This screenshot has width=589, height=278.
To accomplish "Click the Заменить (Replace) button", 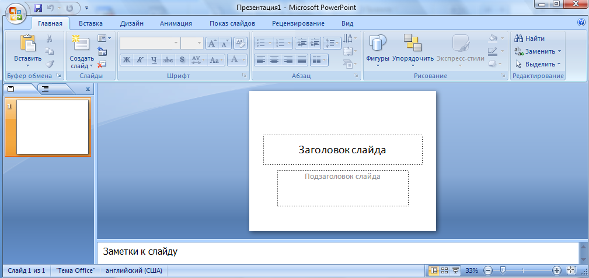I will pyautogui.click(x=538, y=51).
